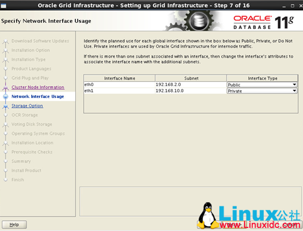This screenshot has width=303, height=231.
Task: Click the Interface Name column header
Action: 119,78
